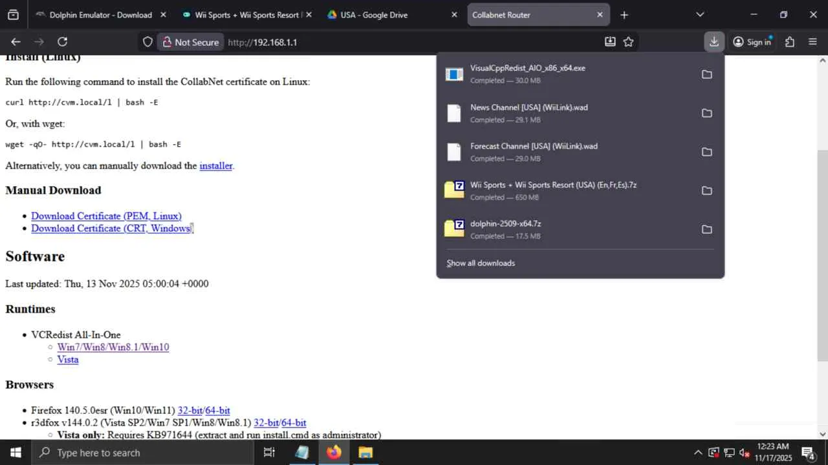Click the icon left of the bookmark star
Screen dimensions: 828x465
[x=610, y=42]
